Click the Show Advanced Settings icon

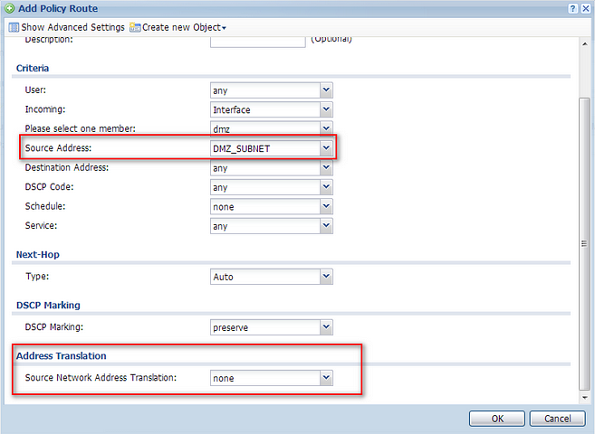[x=13, y=27]
